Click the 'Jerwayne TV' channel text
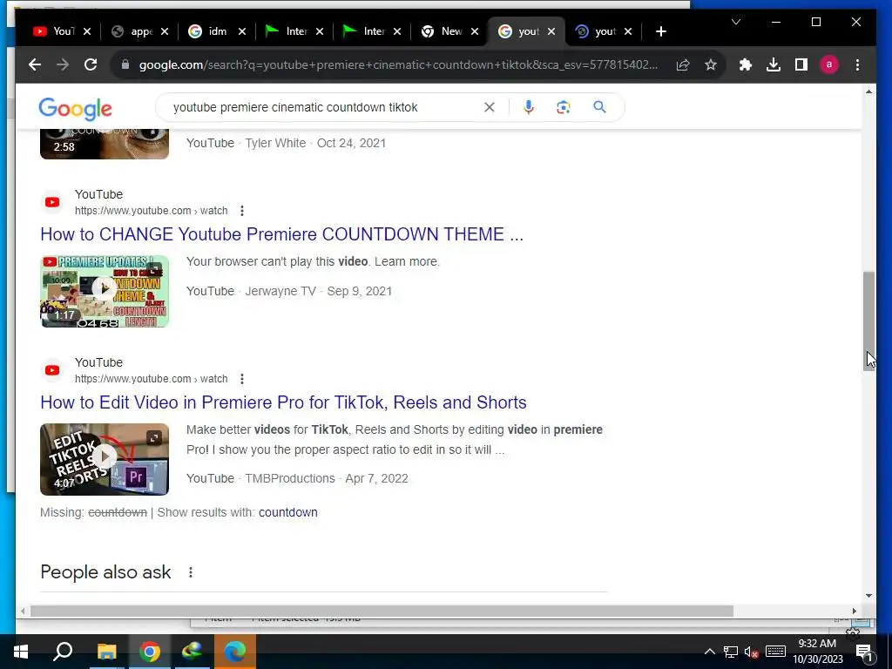 pyautogui.click(x=280, y=291)
